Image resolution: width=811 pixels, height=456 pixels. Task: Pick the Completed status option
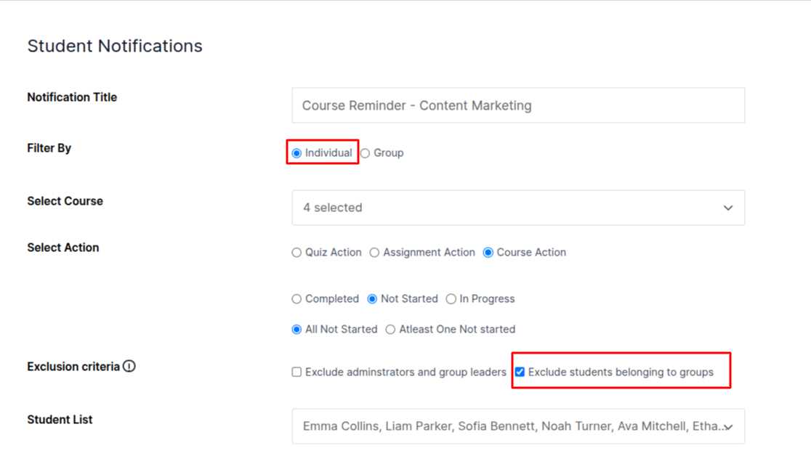pyautogui.click(x=296, y=299)
